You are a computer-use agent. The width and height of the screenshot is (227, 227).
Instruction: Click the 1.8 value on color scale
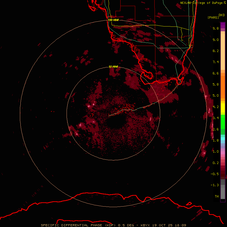[216, 140]
